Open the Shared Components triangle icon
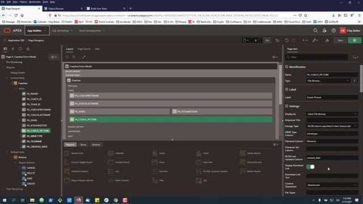The image size is (363, 204). pos(327,40)
